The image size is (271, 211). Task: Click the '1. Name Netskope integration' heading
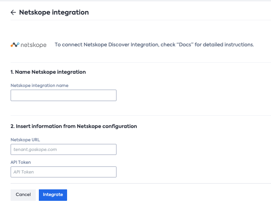(48, 72)
